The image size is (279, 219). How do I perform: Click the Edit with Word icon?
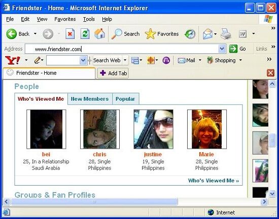tap(242, 34)
